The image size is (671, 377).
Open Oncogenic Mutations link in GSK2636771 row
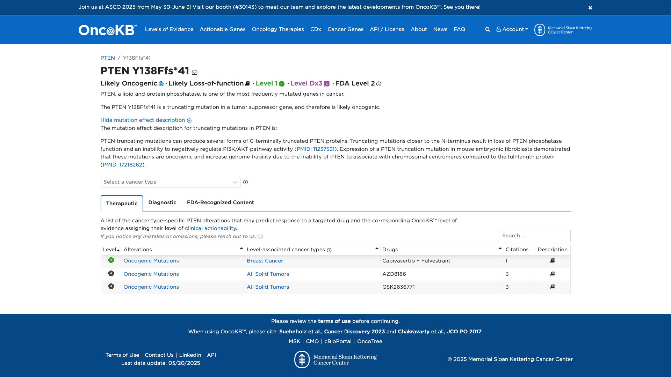(x=151, y=287)
